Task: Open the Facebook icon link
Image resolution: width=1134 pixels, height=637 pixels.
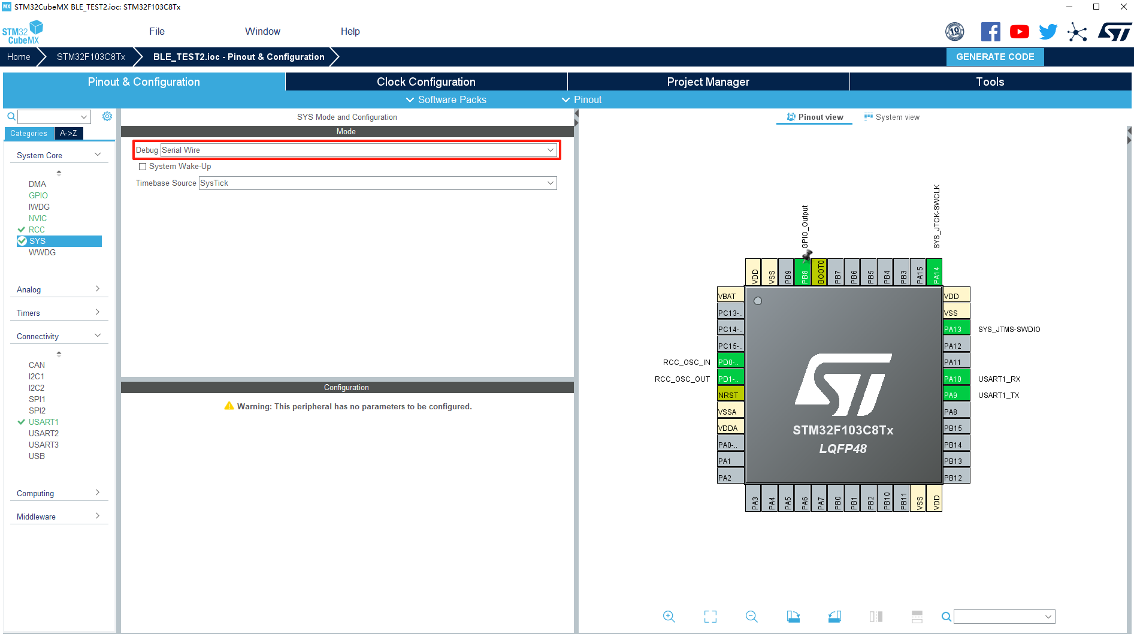Action: 990,32
